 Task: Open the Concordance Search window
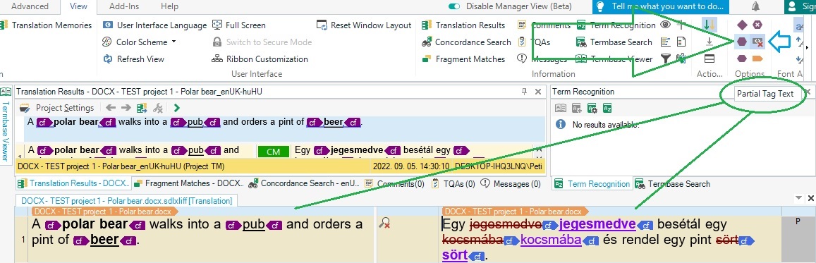[x=466, y=42]
